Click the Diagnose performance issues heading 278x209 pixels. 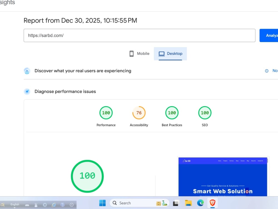pyautogui.click(x=65, y=91)
